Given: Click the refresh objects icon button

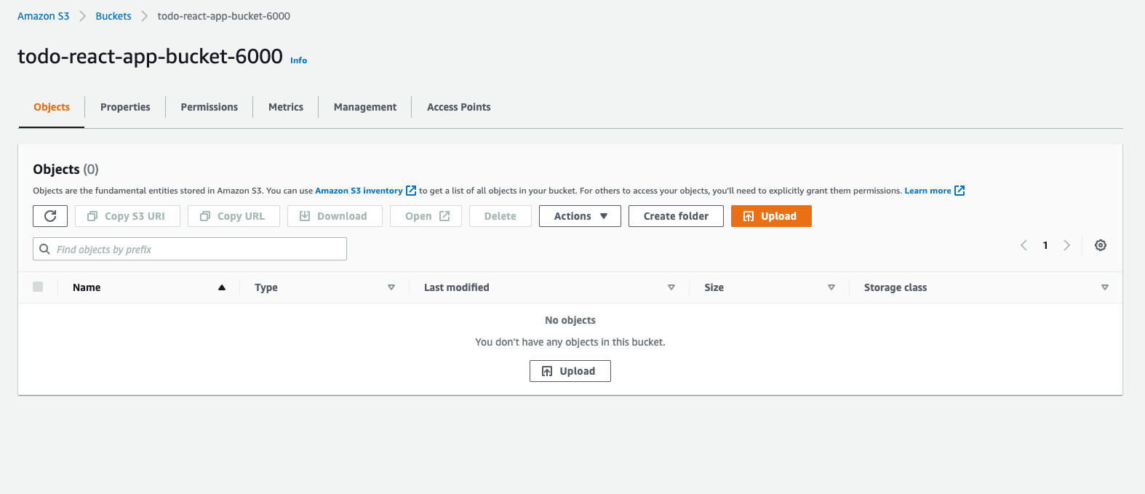Looking at the screenshot, I should tap(50, 216).
